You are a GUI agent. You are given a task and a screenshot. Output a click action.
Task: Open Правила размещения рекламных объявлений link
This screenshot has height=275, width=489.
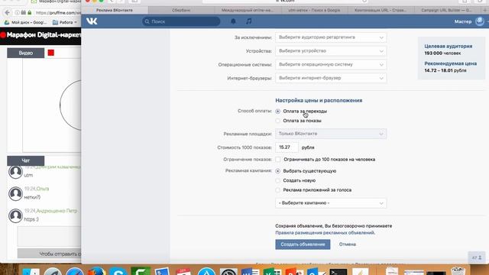[x=325, y=233]
